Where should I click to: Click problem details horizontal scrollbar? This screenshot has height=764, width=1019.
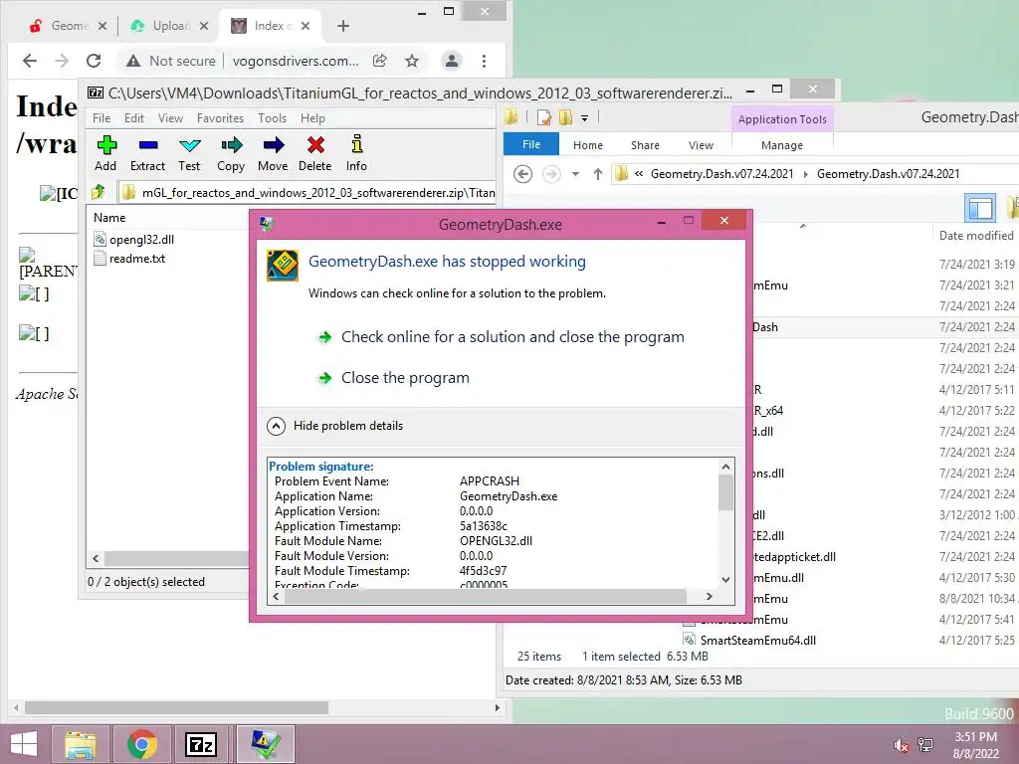(x=486, y=597)
